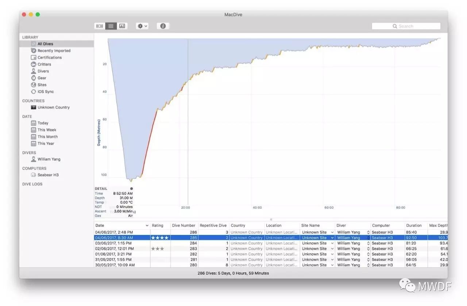Sort by the Dive Number column header

(184, 225)
